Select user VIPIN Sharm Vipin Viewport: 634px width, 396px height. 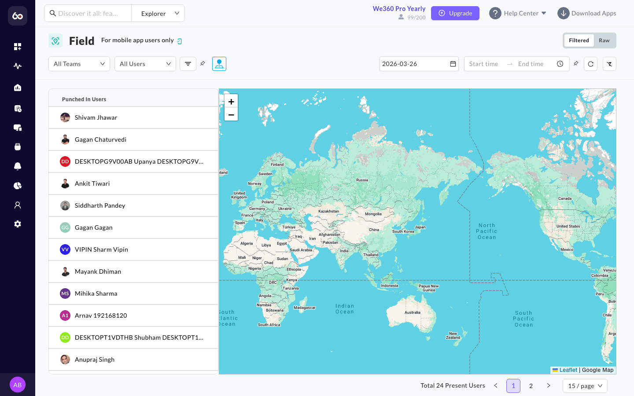coord(133,249)
